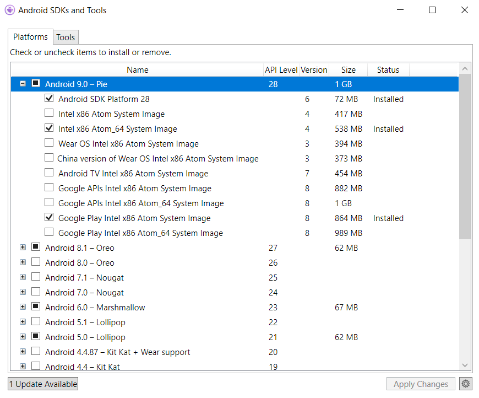Toggle the Android 8.1 – Oreo checkbox
This screenshot has height=398, width=479.
tap(36, 247)
